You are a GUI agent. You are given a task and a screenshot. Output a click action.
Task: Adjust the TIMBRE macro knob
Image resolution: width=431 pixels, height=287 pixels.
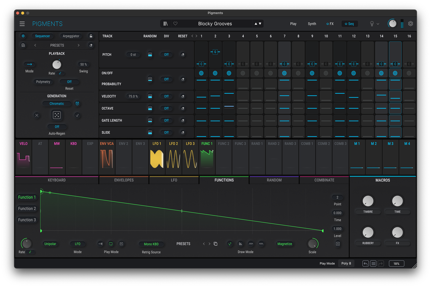click(368, 201)
